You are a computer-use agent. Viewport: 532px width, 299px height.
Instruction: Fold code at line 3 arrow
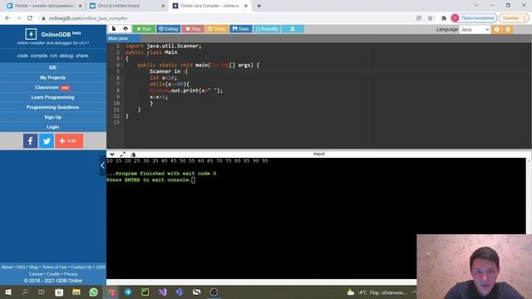point(122,59)
